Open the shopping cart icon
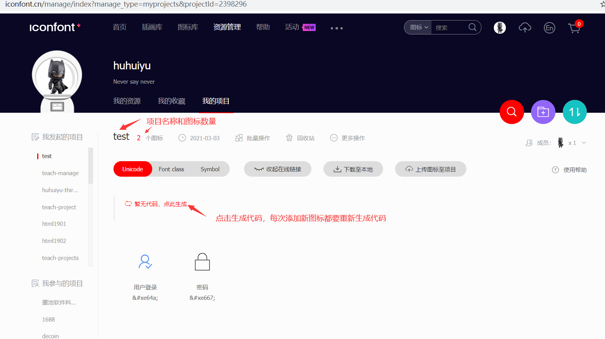Image resolution: width=605 pixels, height=339 pixels. (574, 28)
